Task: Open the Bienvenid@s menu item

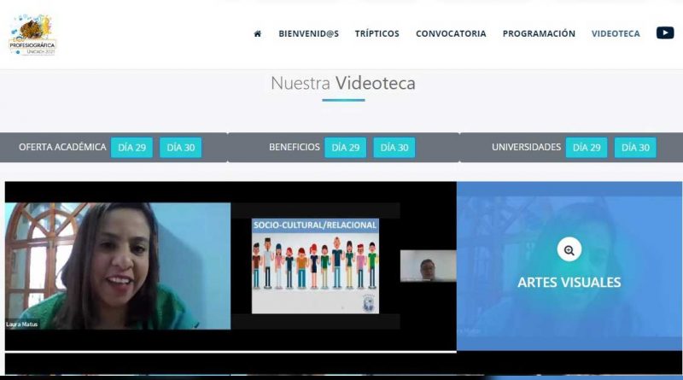Action: pyautogui.click(x=308, y=34)
